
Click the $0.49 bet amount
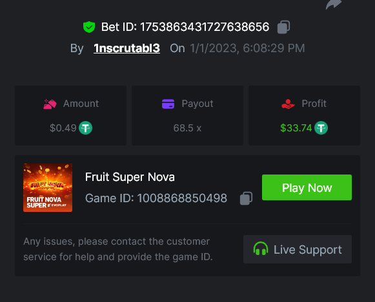tap(63, 128)
